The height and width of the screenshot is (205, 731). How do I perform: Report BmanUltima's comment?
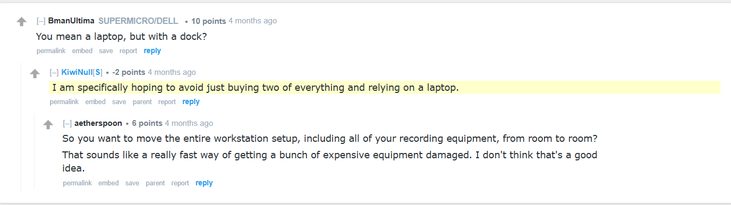click(128, 51)
